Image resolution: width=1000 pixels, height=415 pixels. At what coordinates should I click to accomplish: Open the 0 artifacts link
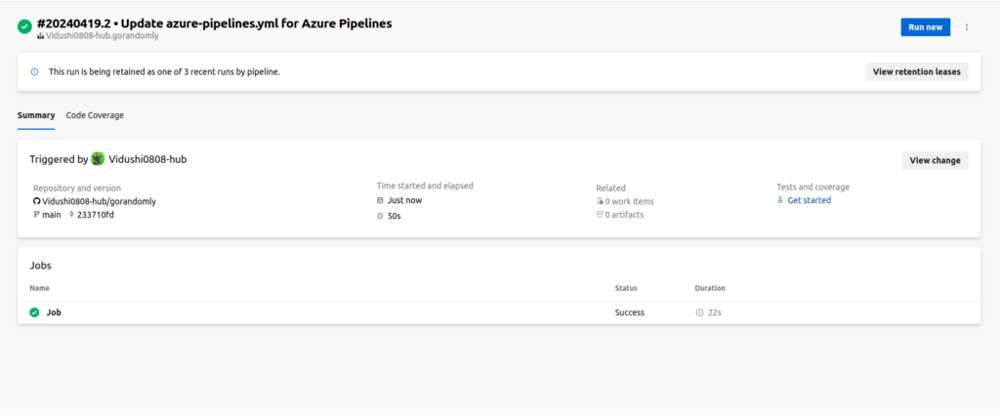coord(624,215)
